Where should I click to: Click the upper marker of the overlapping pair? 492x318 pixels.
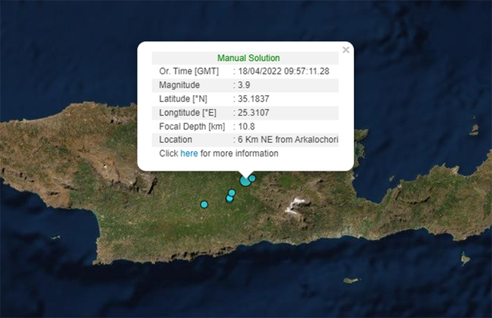tap(232, 193)
